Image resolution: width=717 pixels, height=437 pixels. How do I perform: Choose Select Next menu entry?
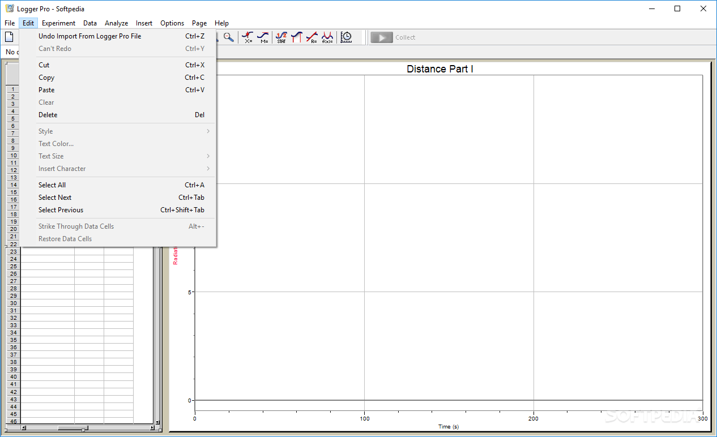(118, 198)
